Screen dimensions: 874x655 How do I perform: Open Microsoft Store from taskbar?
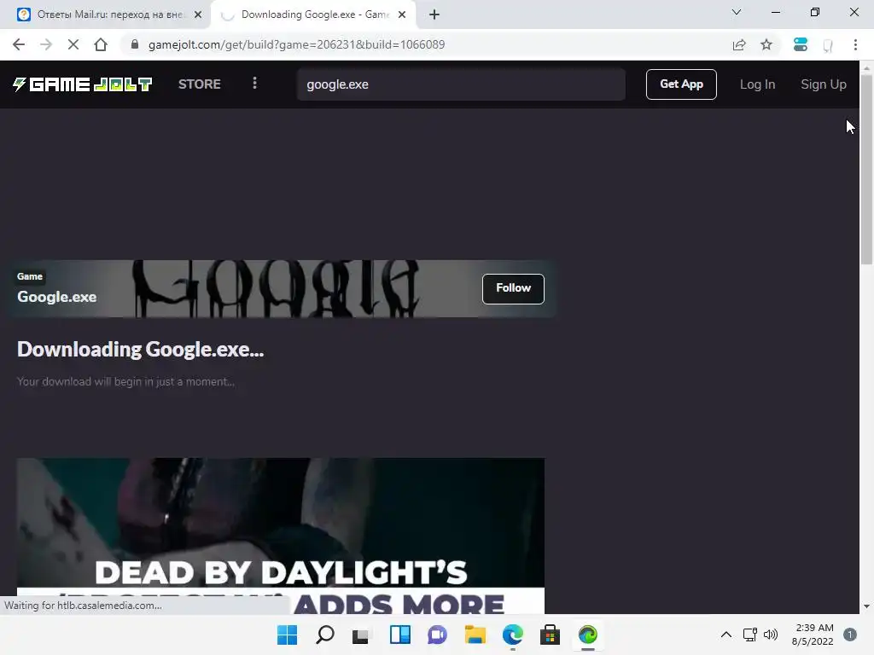pos(551,635)
